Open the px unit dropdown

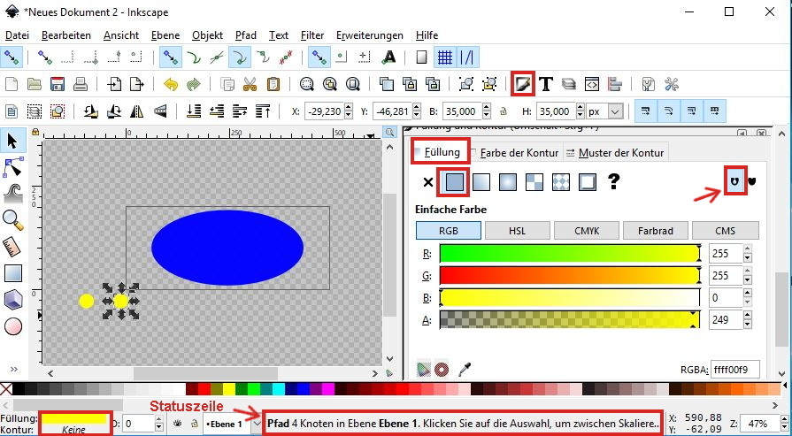click(x=614, y=112)
